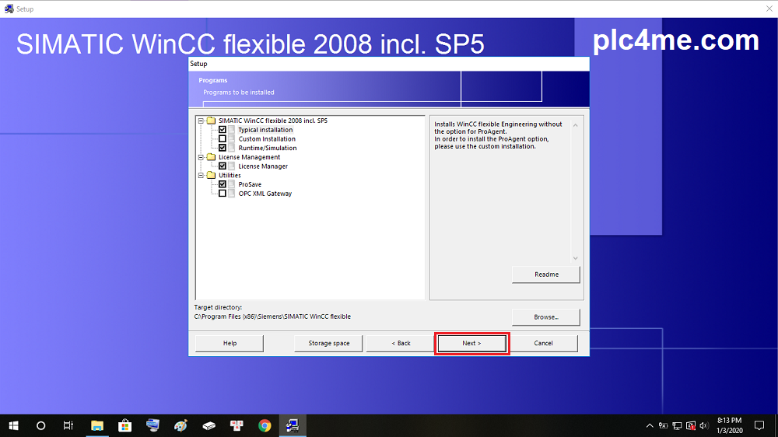Open the Windows Start menu
The width and height of the screenshot is (778, 437).
tap(13, 425)
